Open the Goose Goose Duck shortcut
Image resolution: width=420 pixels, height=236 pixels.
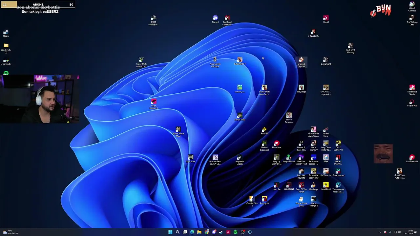[x=301, y=202]
